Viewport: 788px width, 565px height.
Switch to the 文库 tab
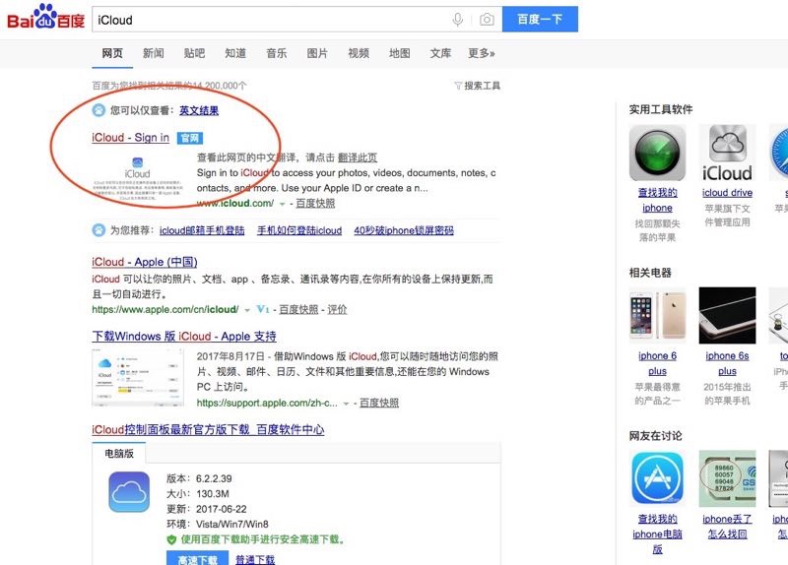[x=440, y=53]
